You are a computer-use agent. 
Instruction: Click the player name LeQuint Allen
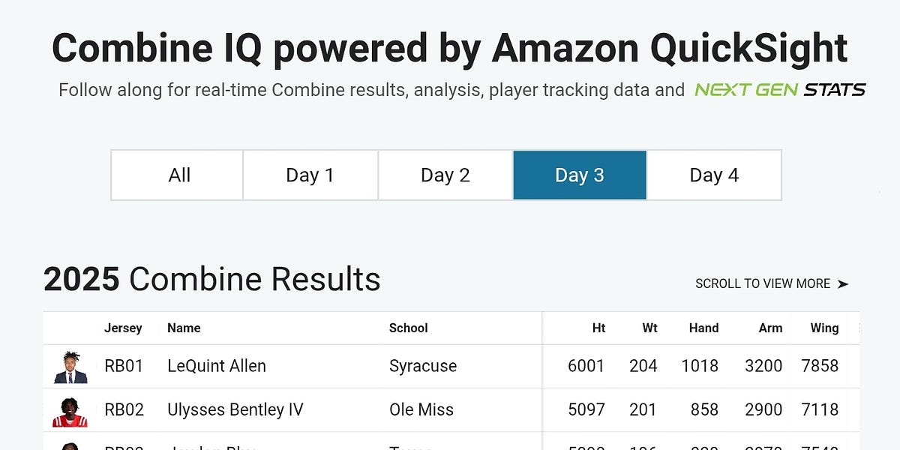tap(217, 366)
